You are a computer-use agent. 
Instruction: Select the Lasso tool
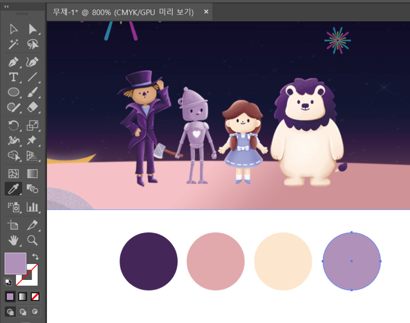tap(32, 44)
